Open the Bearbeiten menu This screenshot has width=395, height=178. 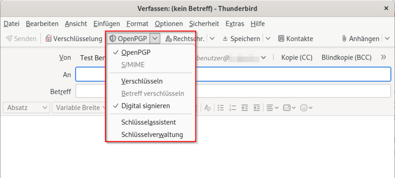[42, 24]
